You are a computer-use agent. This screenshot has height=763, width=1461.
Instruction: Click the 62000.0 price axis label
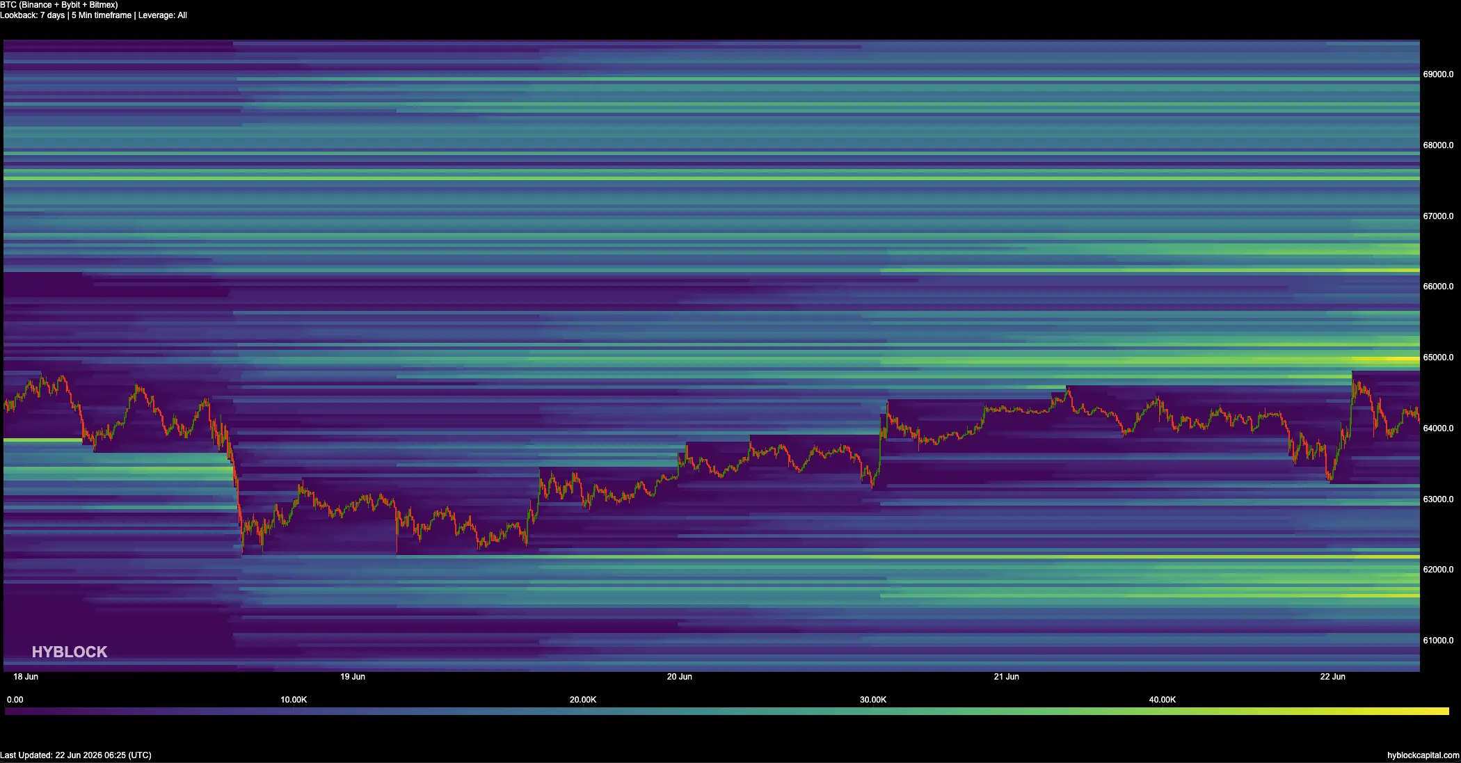[1438, 570]
